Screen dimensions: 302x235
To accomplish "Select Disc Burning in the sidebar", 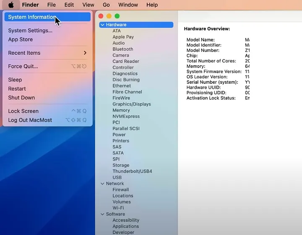I will click(126, 80).
